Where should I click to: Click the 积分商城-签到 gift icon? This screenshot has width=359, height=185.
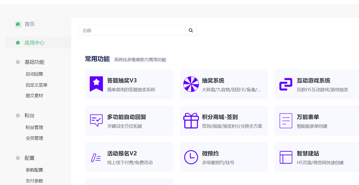pyautogui.click(x=191, y=120)
